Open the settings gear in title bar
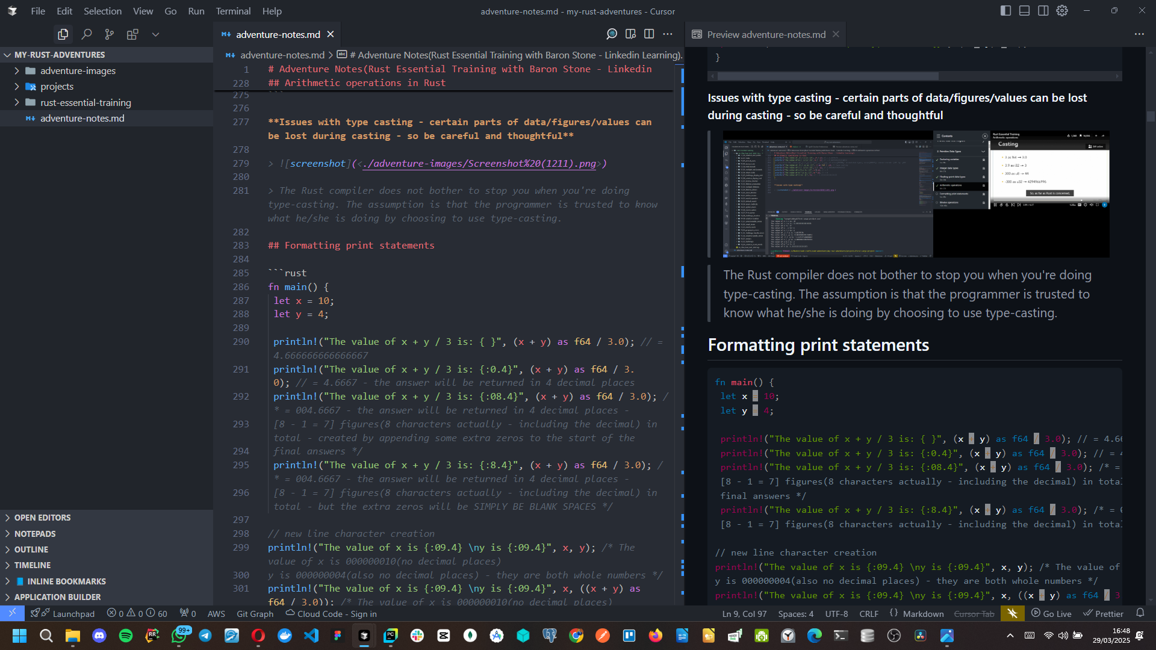 tap(1062, 11)
